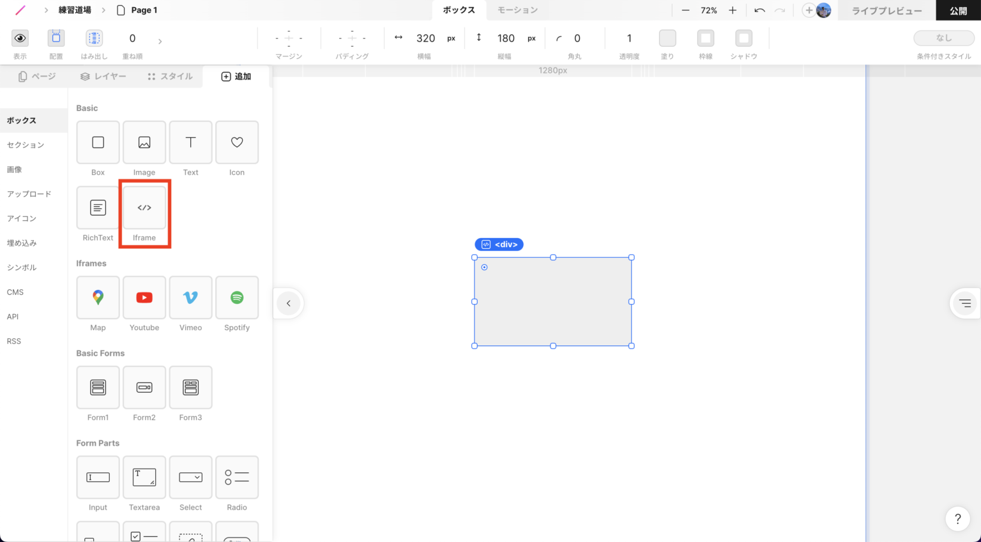Insert a YouTube embed block
This screenshot has height=542, width=981.
tap(144, 297)
